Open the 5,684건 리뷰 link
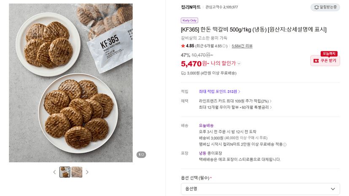Image resolution: width=349 pixels, height=196 pixels. (242, 46)
